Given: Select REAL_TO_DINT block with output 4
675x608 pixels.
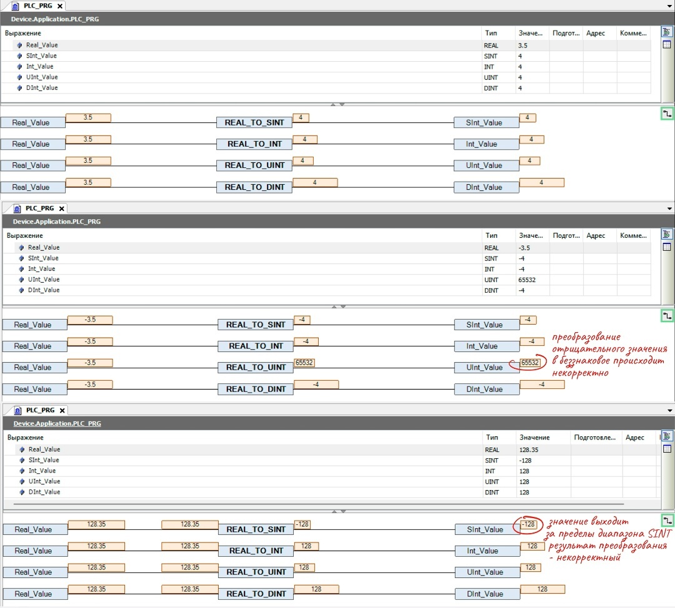Looking at the screenshot, I should (x=254, y=187).
